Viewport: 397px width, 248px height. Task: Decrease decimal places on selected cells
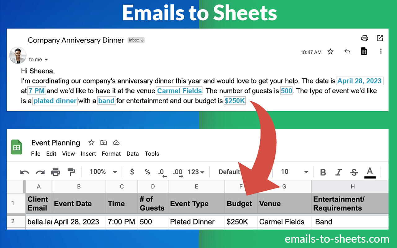point(161,172)
